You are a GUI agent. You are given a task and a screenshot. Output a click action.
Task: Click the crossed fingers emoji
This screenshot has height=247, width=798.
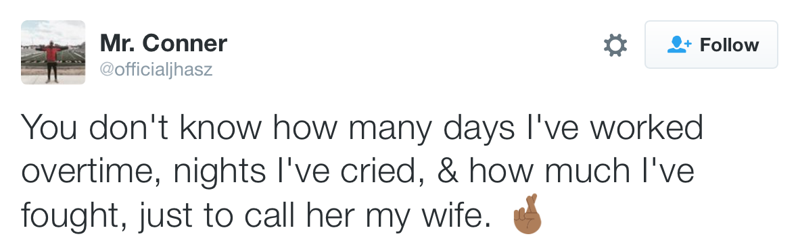click(527, 214)
